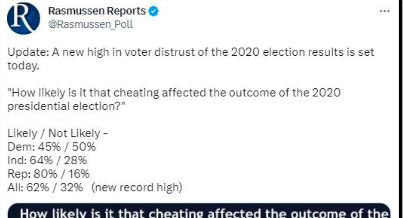Click the Rasmussen Reports display name
The width and height of the screenshot is (403, 218).
[97, 11]
